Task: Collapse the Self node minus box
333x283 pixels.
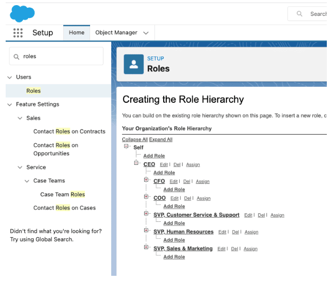Action: (x=126, y=146)
